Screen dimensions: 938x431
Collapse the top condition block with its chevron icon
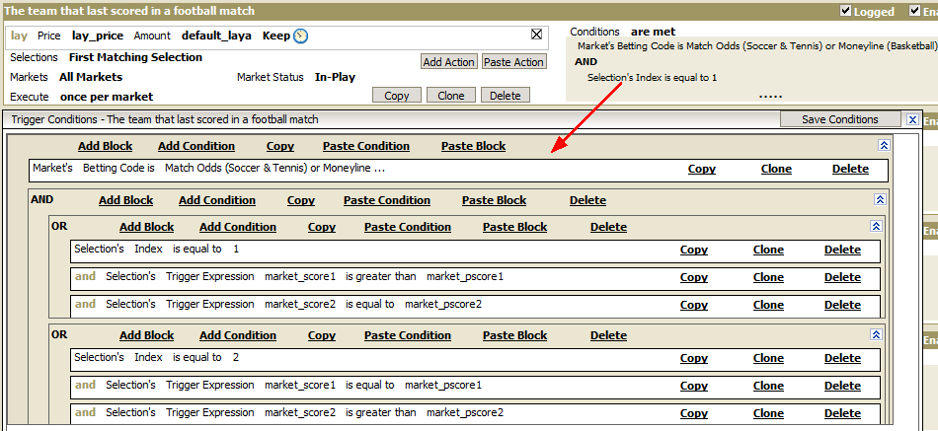coord(884,145)
